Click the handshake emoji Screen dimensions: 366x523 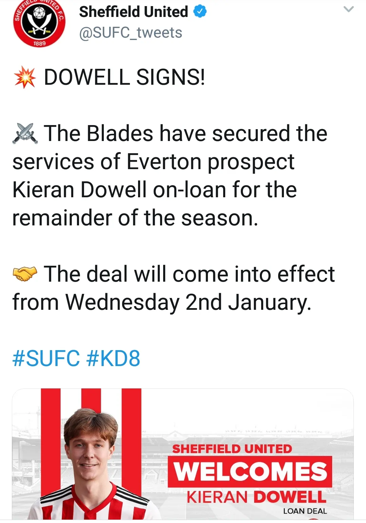pos(25,274)
